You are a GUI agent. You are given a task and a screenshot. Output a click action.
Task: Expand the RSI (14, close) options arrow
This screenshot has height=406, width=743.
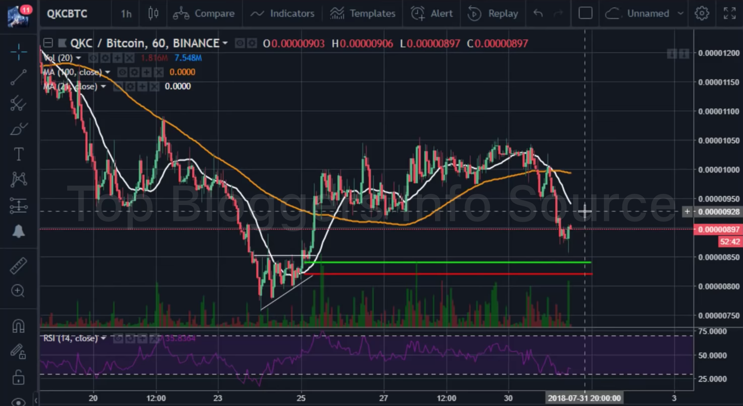(104, 338)
